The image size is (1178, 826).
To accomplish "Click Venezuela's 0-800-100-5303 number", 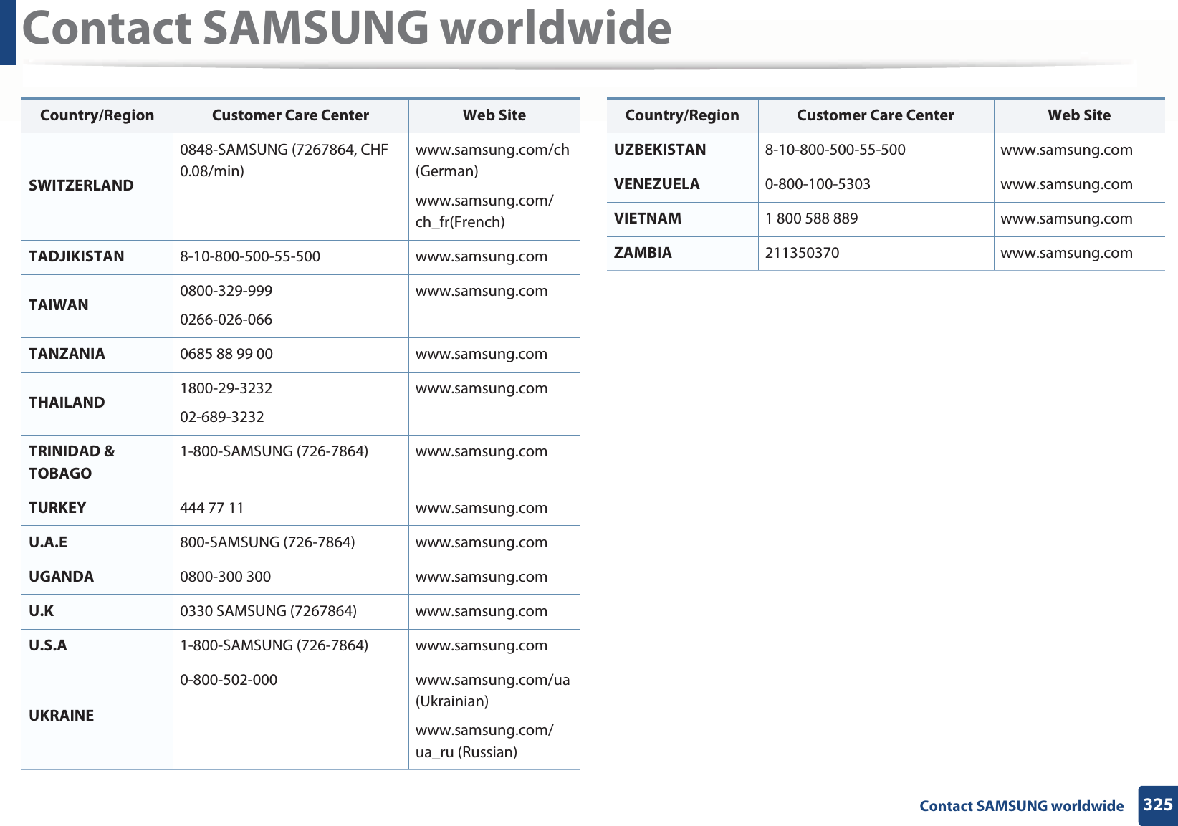I will click(818, 184).
